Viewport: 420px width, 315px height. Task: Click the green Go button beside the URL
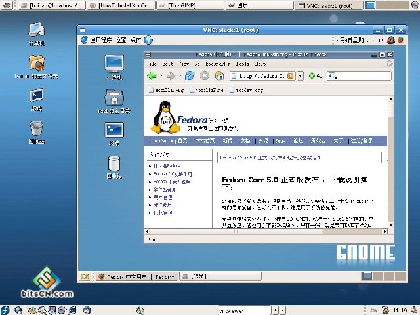click(315, 76)
